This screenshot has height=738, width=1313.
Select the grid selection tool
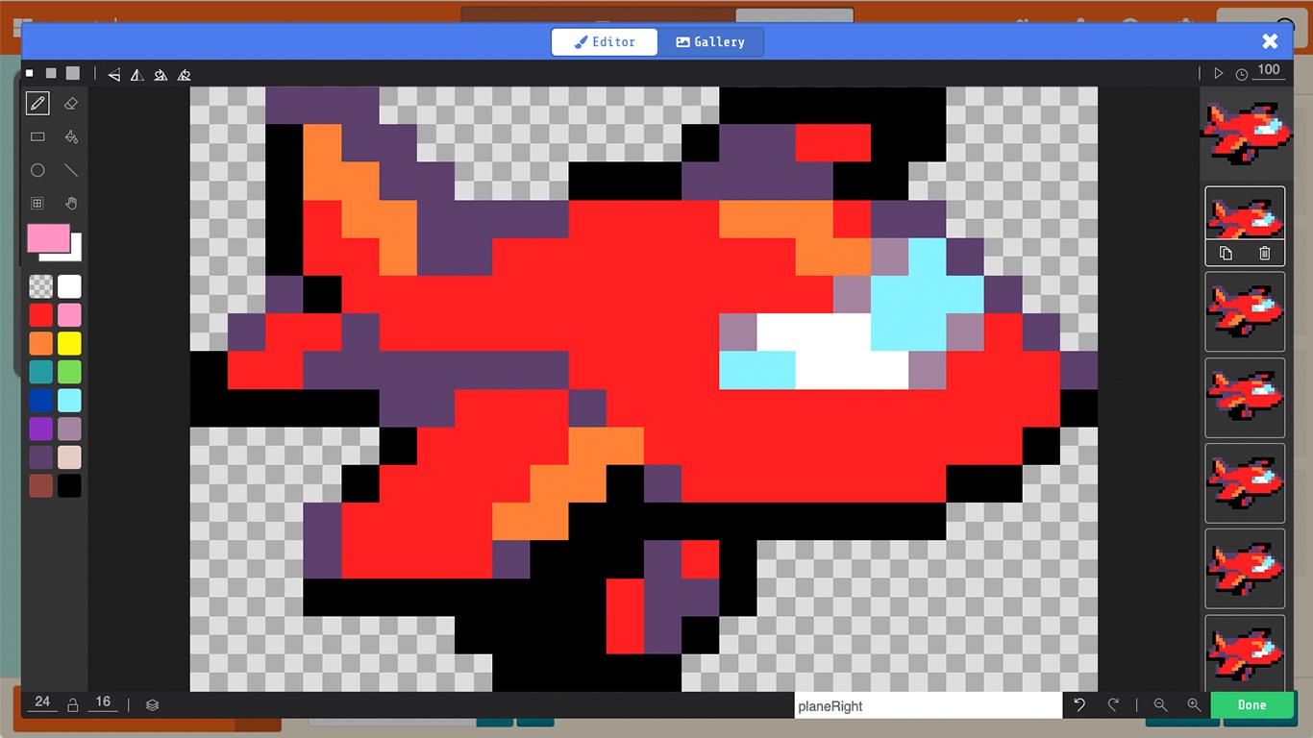pyautogui.click(x=37, y=203)
